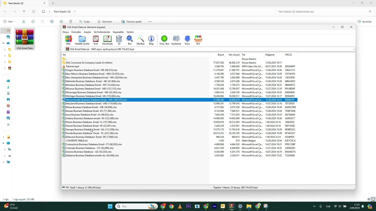Image resolution: width=376 pixels, height=211 pixels.
Task: Open a new Explorer tab with plus
Action: click(x=53, y=3)
